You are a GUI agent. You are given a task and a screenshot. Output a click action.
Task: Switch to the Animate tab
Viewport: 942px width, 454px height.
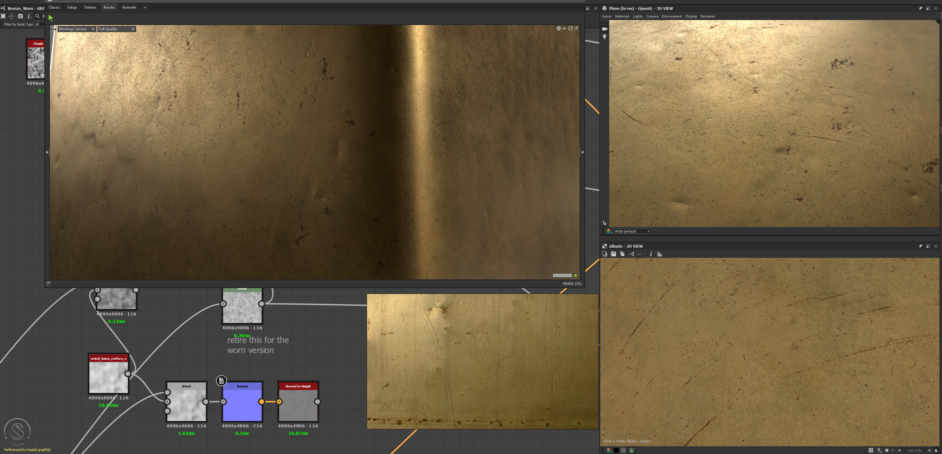[129, 7]
